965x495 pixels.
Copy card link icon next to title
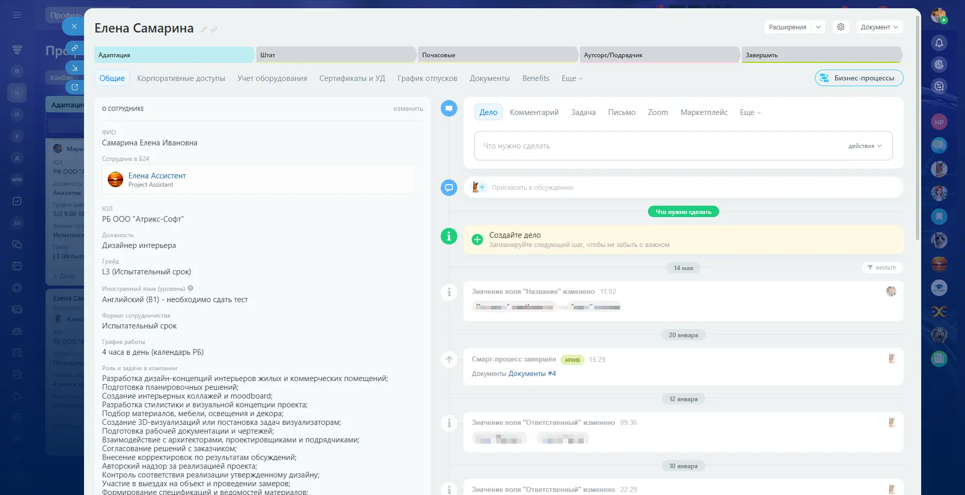[214, 29]
